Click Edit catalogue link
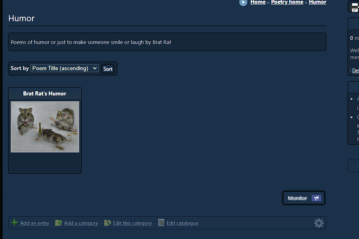This screenshot has width=359, height=239. click(x=182, y=223)
